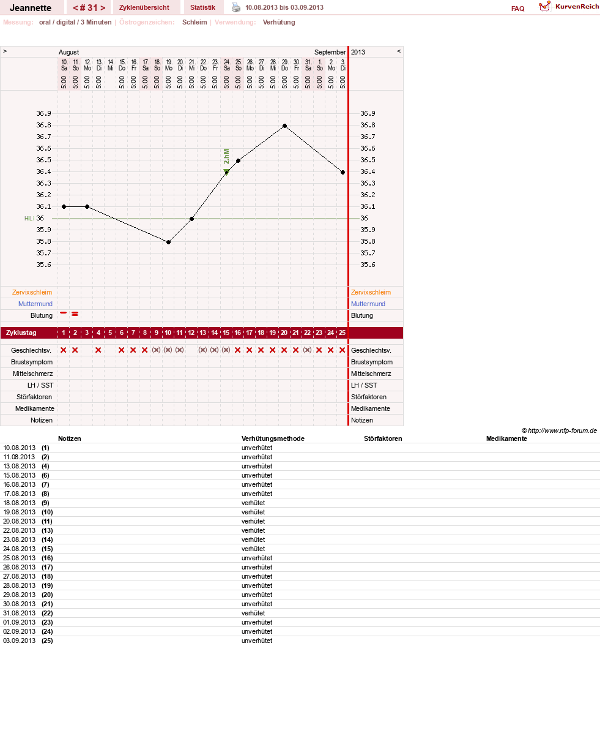Click the red X on cycle day 6
This screenshot has height=744, width=600.
pyautogui.click(x=122, y=350)
